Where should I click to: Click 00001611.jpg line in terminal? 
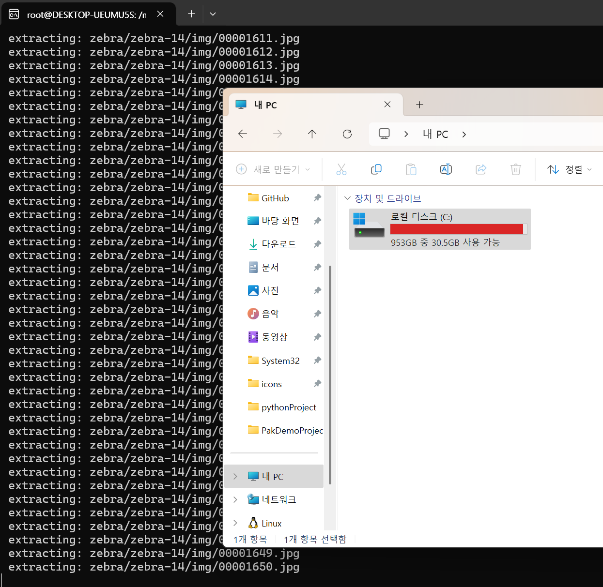click(x=154, y=38)
